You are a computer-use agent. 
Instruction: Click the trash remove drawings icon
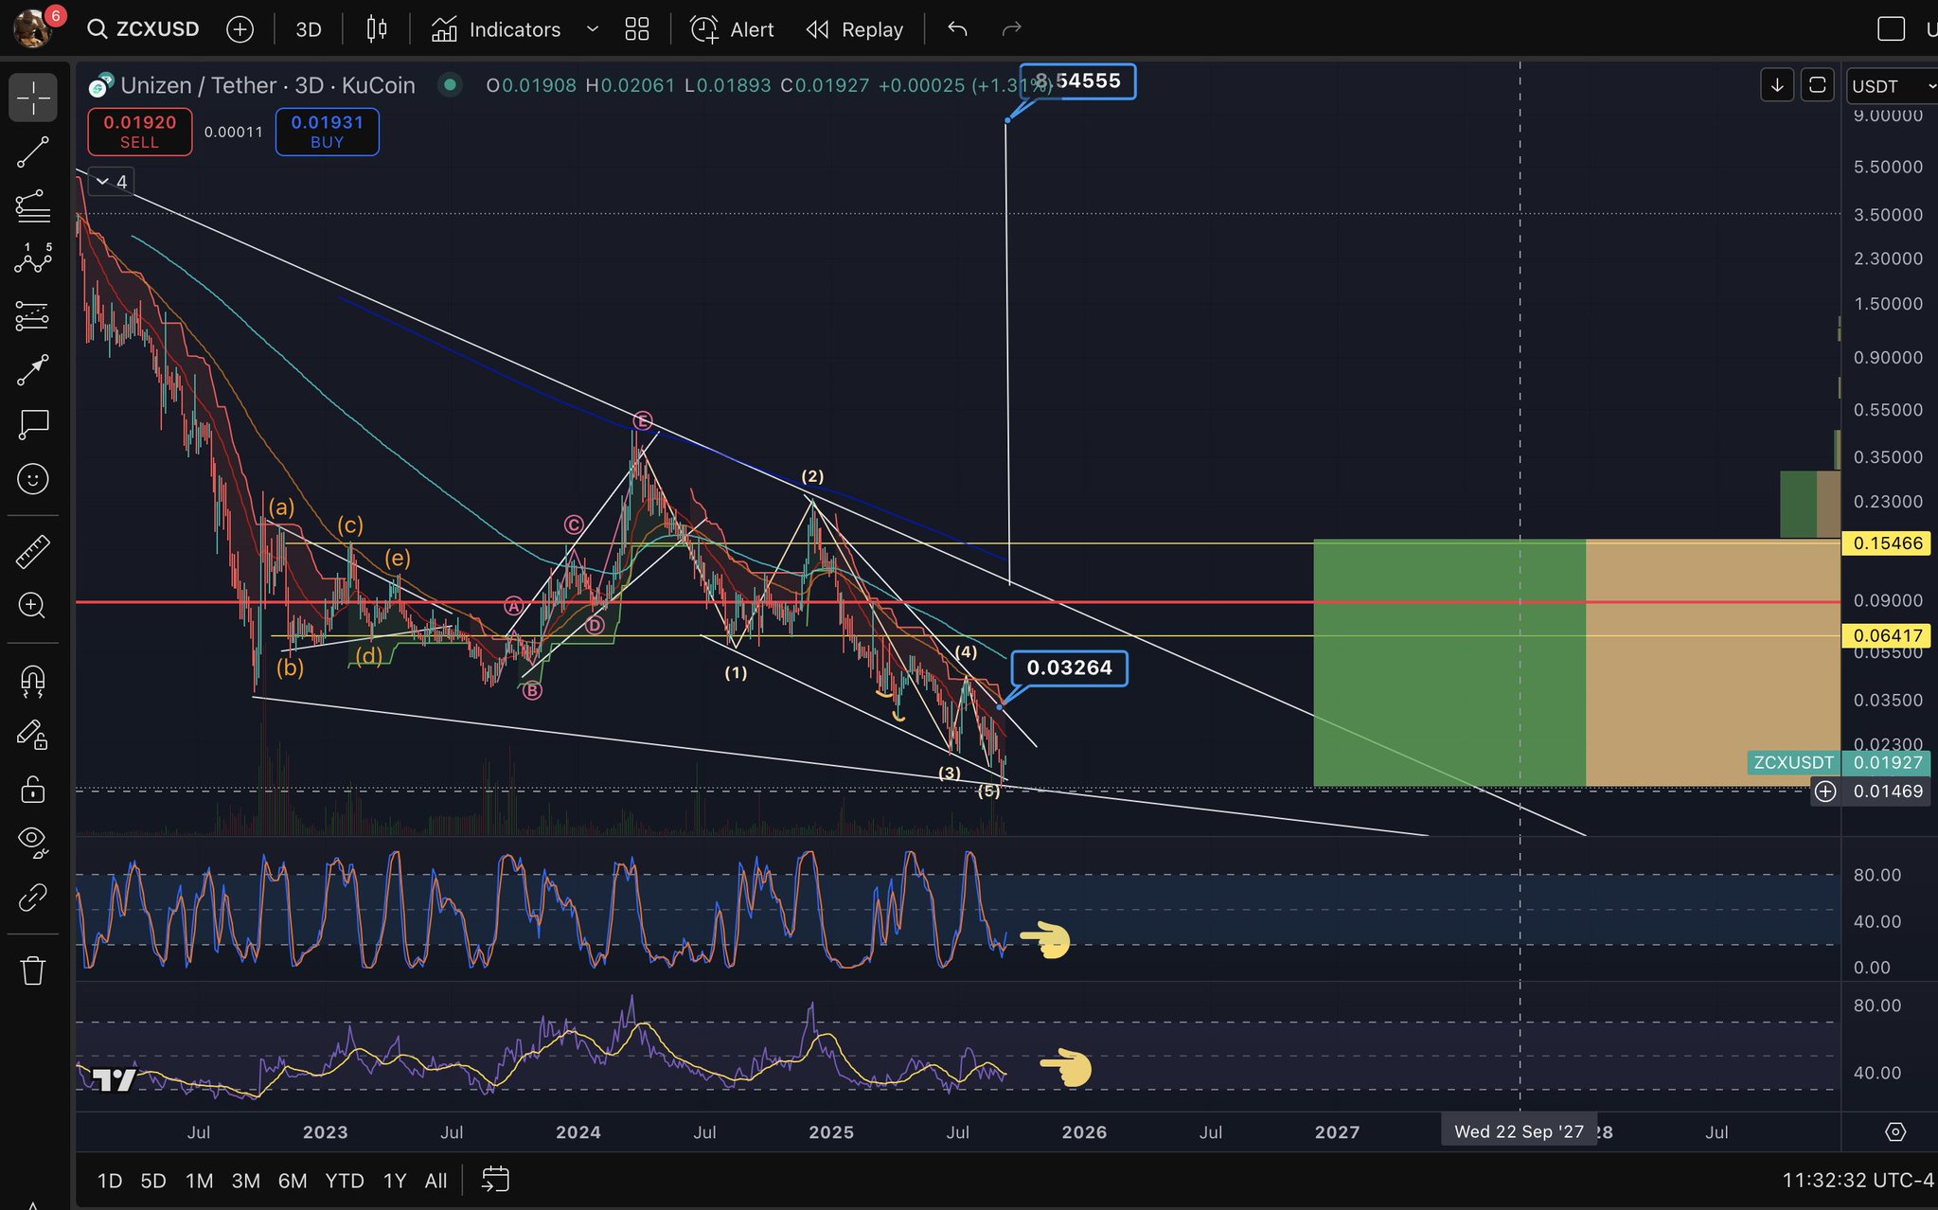click(x=33, y=970)
